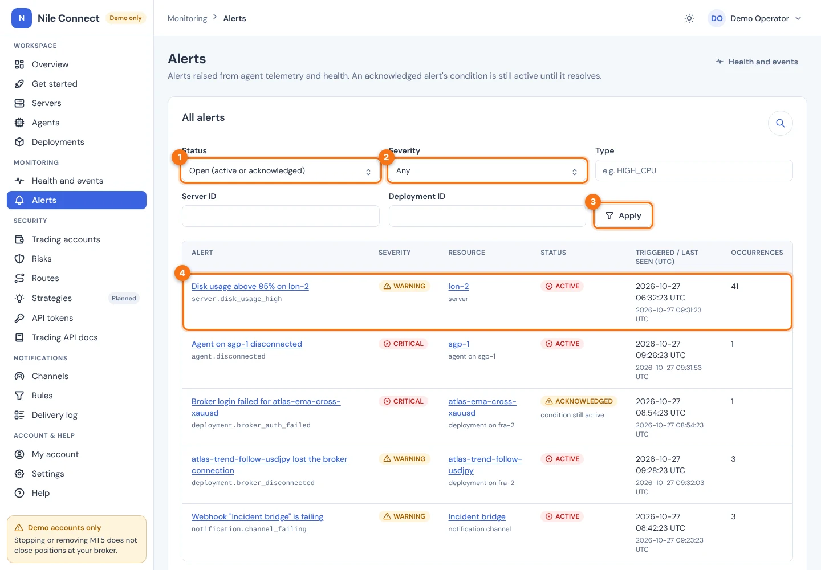The height and width of the screenshot is (570, 821).
Task: Click the Planned badge beside Strategies
Action: click(124, 298)
